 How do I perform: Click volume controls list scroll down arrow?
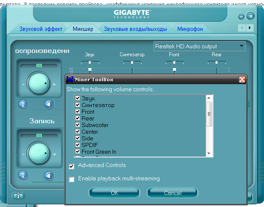pyautogui.click(x=209, y=153)
